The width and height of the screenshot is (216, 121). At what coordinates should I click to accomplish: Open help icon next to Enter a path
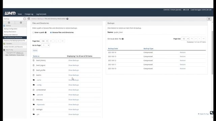coord(46,33)
